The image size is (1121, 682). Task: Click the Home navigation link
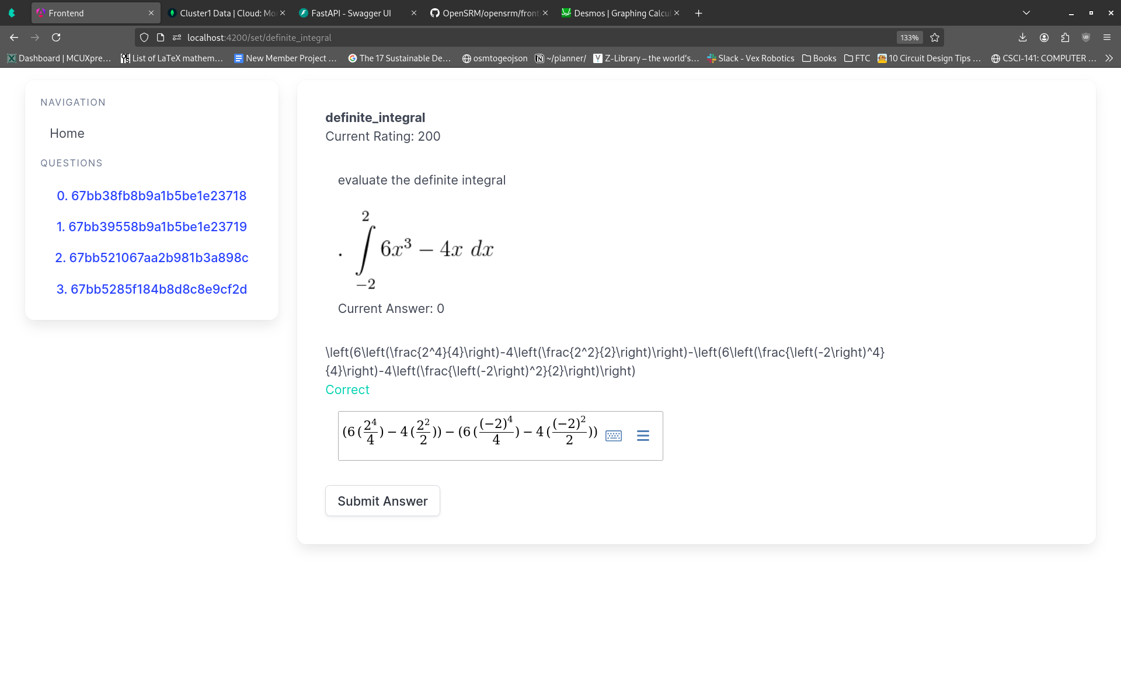tap(67, 133)
